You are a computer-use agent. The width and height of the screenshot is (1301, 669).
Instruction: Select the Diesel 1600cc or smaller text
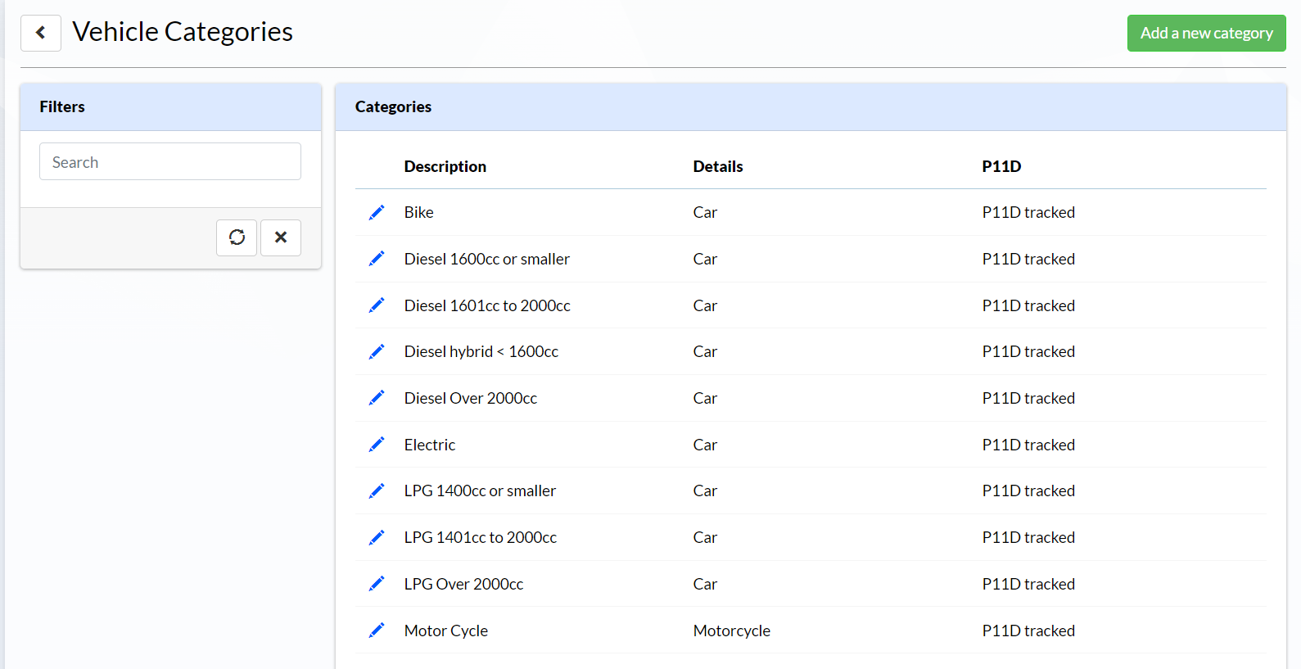486,259
